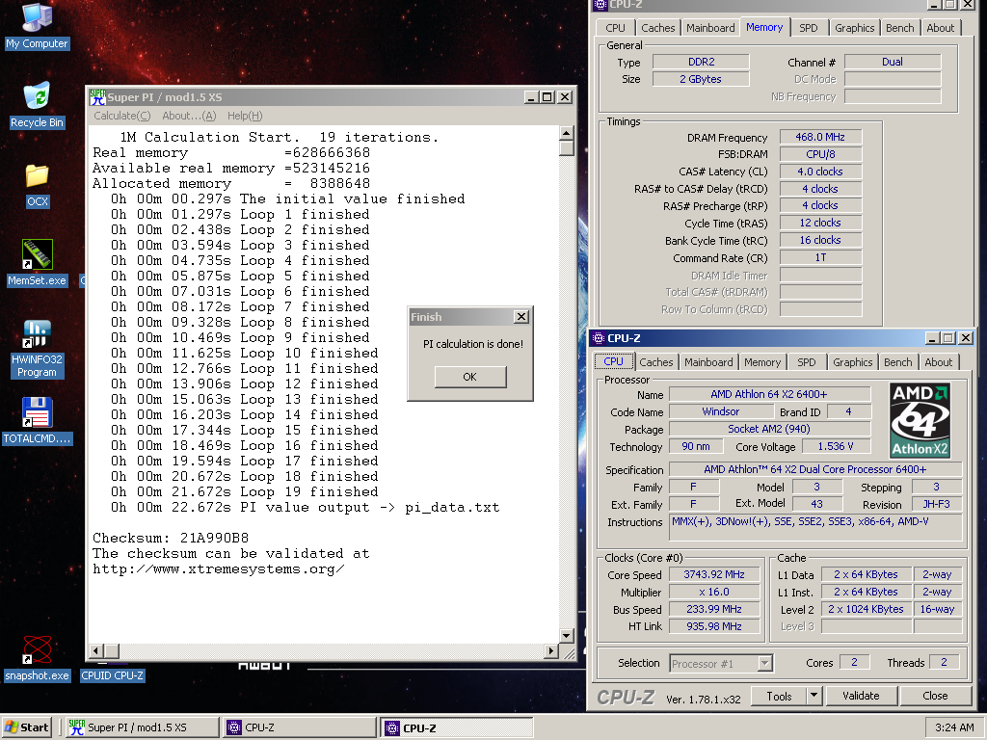Switch to Bench tab in lower CPU-Z
The width and height of the screenshot is (987, 740).
(x=897, y=362)
